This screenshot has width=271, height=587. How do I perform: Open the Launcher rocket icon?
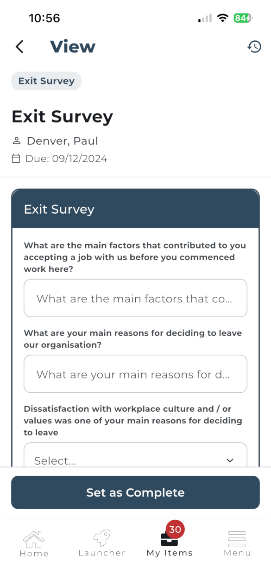101,538
